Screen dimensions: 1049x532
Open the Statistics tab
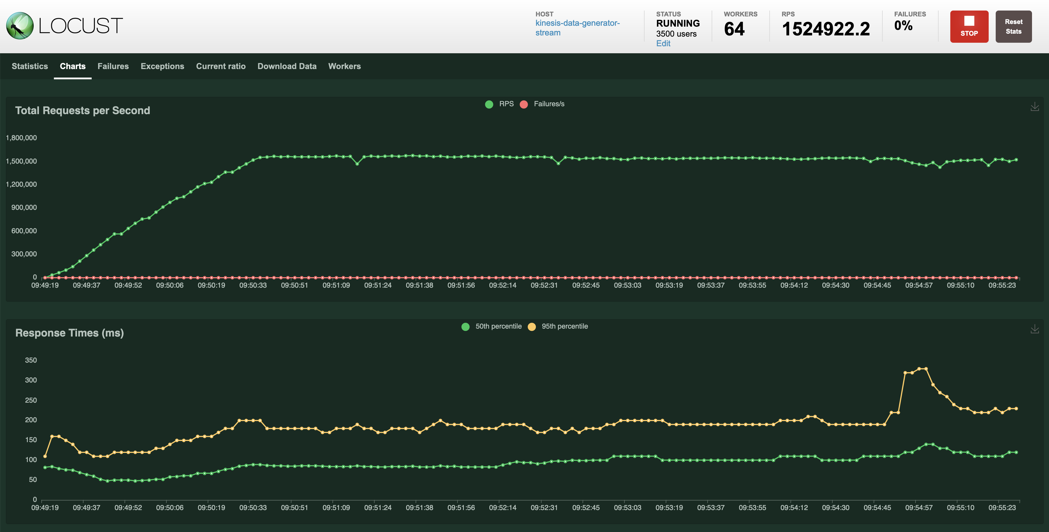click(30, 66)
